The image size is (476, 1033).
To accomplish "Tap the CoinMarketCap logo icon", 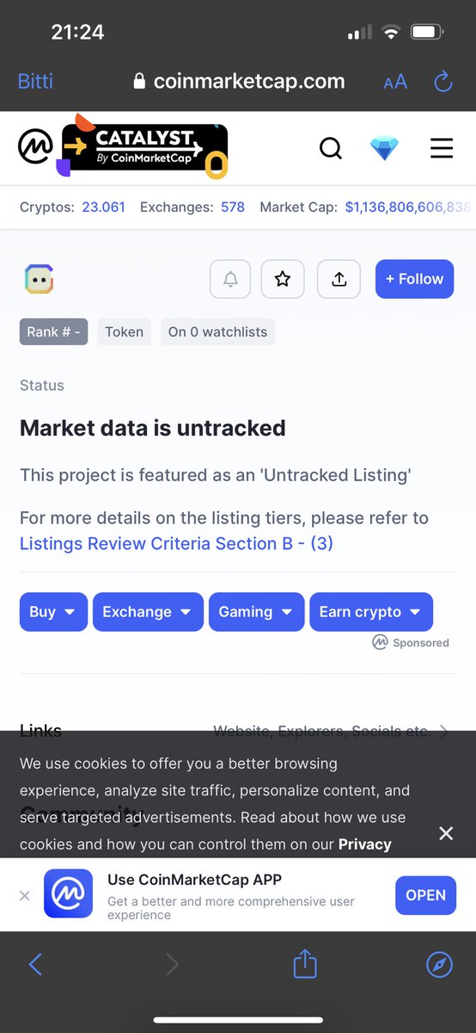I will 35,147.
